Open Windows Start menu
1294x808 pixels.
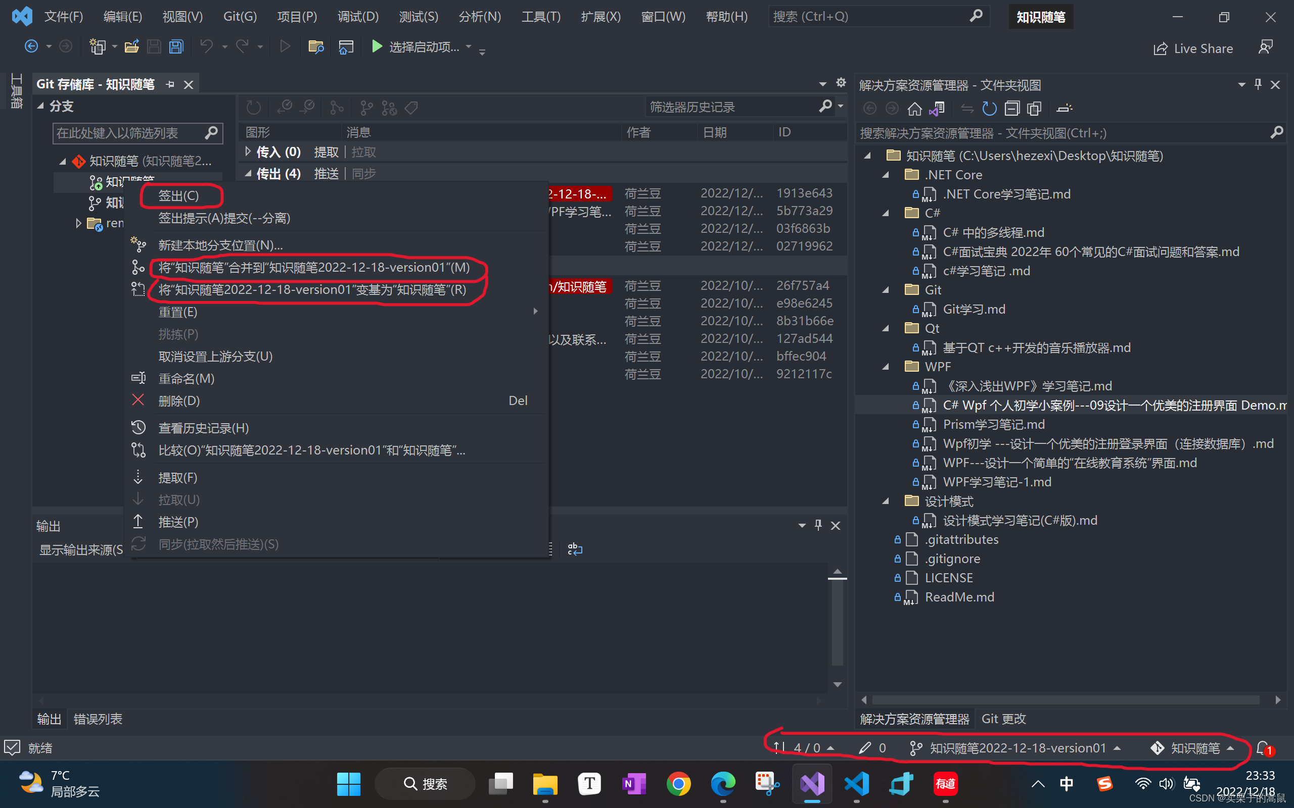pos(349,784)
